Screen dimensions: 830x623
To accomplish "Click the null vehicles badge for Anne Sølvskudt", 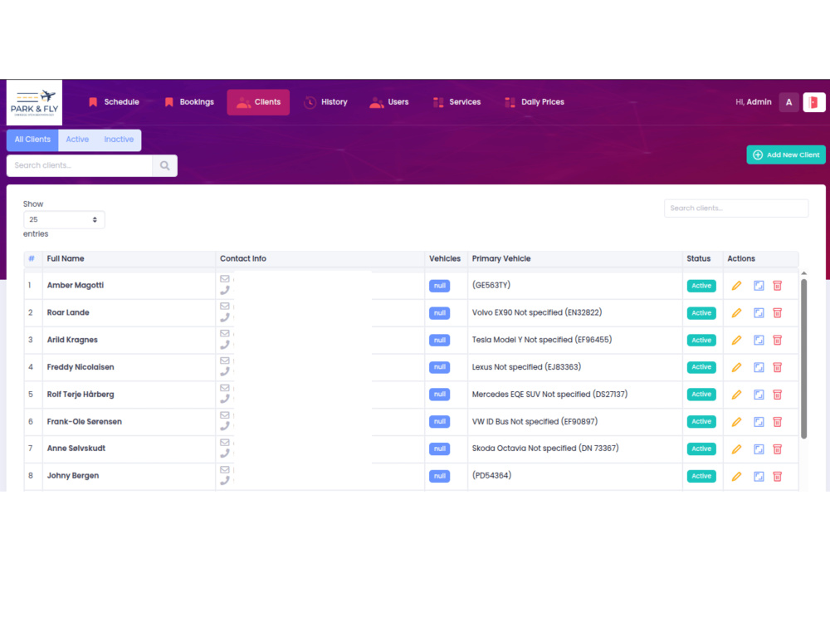I will coord(439,449).
